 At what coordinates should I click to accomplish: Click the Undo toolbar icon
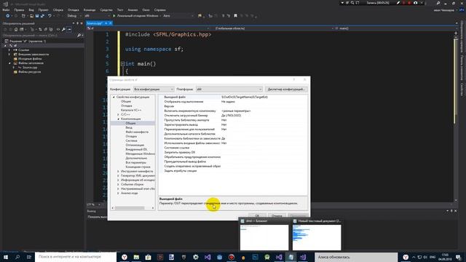[x=50, y=16]
